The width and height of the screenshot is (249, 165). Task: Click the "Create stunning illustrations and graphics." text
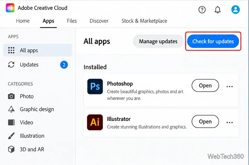point(147,127)
